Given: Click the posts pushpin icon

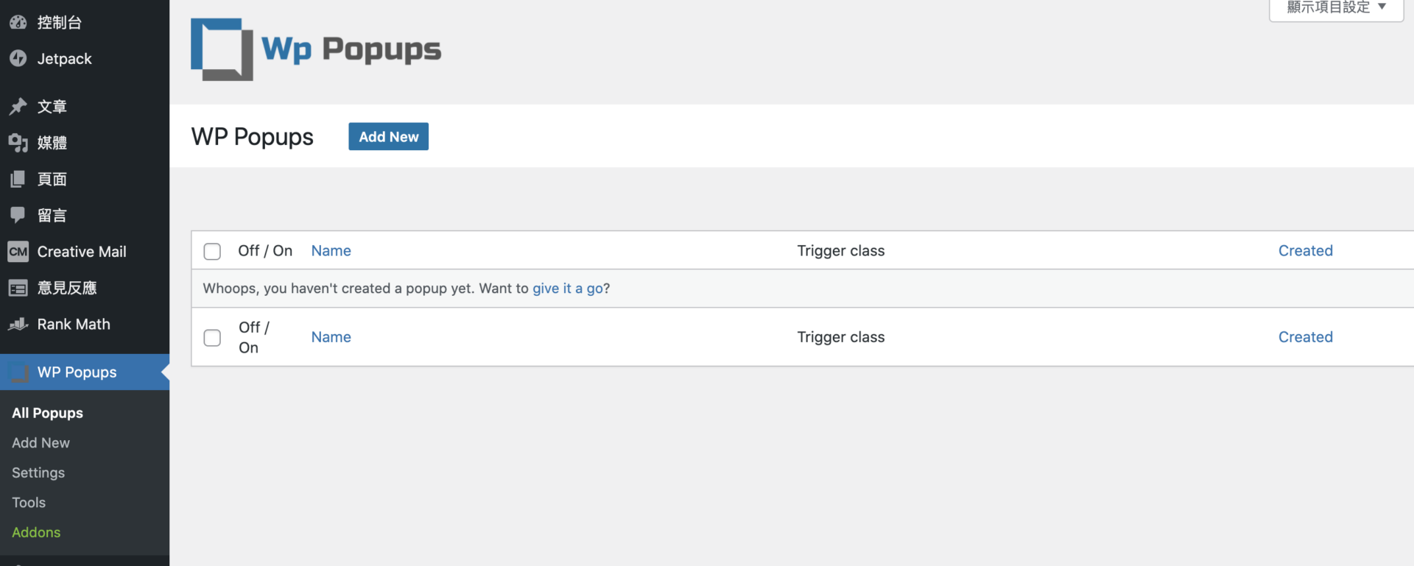Looking at the screenshot, I should tap(18, 106).
